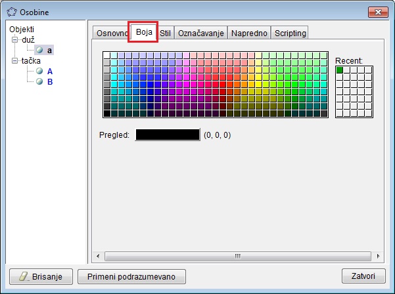Select the sphere icon beside point A
Viewport: 395px width, 294px height.
click(x=39, y=71)
